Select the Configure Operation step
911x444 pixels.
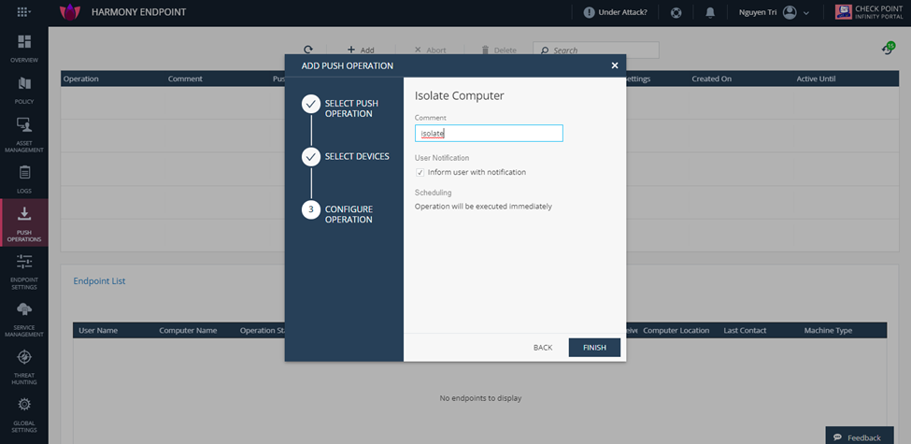[337, 214]
